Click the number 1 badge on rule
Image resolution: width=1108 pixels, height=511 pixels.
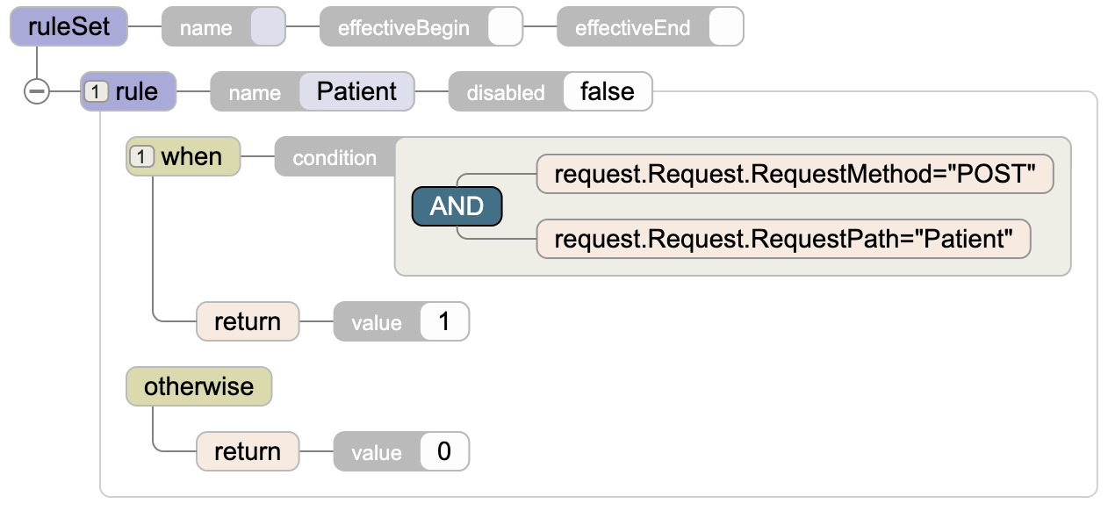[x=97, y=91]
